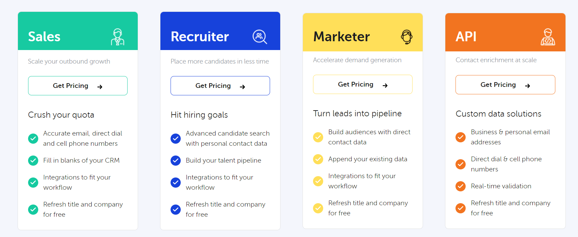Screen dimensions: 578x237
Task: Click Get Pricing under Sales
Action: [x=77, y=86]
